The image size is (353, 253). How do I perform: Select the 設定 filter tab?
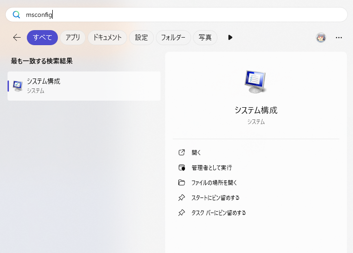click(x=141, y=37)
